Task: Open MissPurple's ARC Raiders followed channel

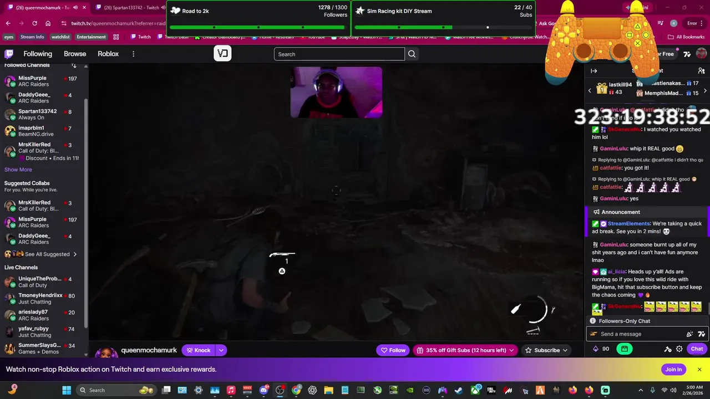Action: coord(42,81)
